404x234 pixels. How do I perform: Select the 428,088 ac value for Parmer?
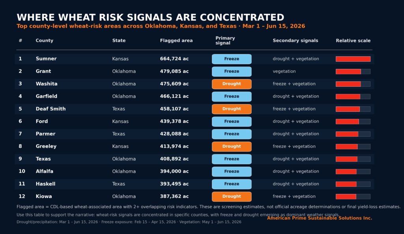tap(174, 134)
